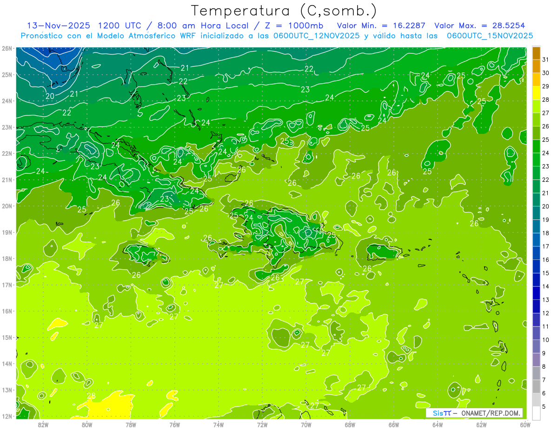Click the 74W longitude axis label
The image size is (558, 431).
pos(219,424)
